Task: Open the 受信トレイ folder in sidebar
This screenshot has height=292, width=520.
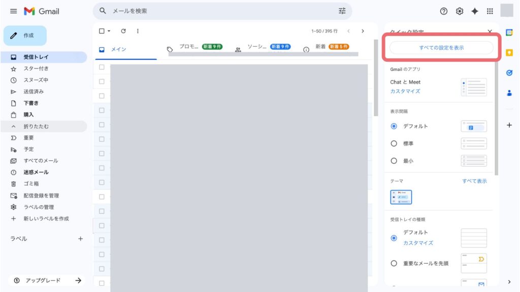Action: (x=36, y=57)
